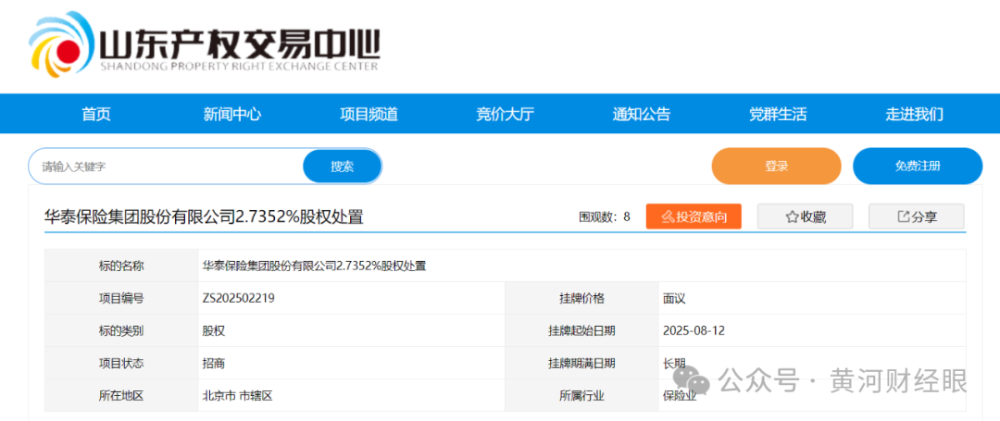Focus the 请输入关键字 search field
The height and width of the screenshot is (421, 1000).
pos(166,167)
